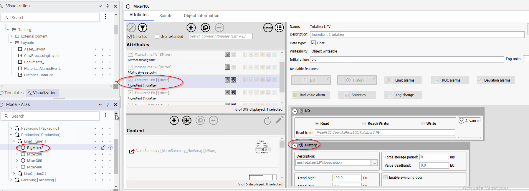Click the warning info icon on BigMixer2 row
Image resolution: width=529 pixels, height=191 pixels.
[x=110, y=148]
